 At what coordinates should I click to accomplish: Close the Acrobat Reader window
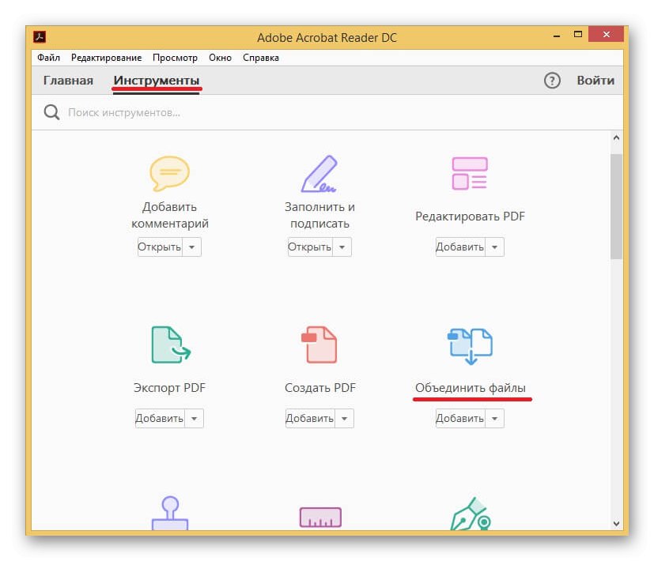[x=606, y=34]
